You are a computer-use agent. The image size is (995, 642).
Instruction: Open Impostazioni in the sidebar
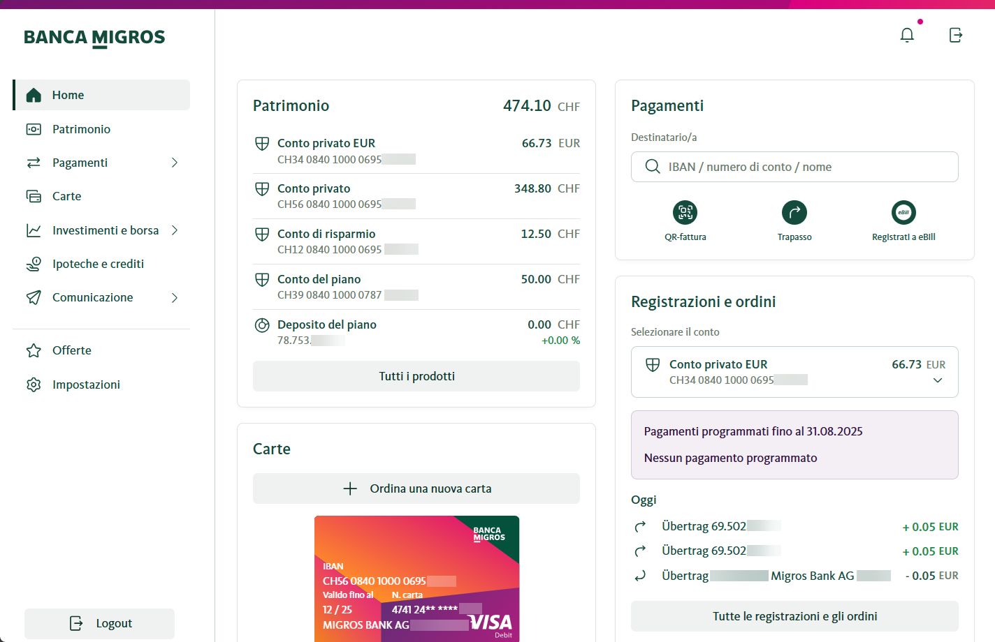102,385
